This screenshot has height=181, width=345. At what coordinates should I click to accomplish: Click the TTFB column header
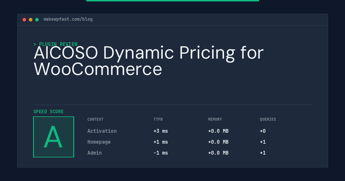[158, 120]
